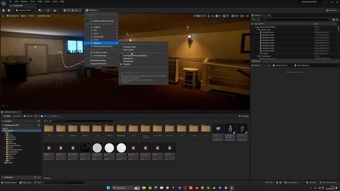
Task: Open Visual Studio from taskbar
Action: tap(179, 188)
